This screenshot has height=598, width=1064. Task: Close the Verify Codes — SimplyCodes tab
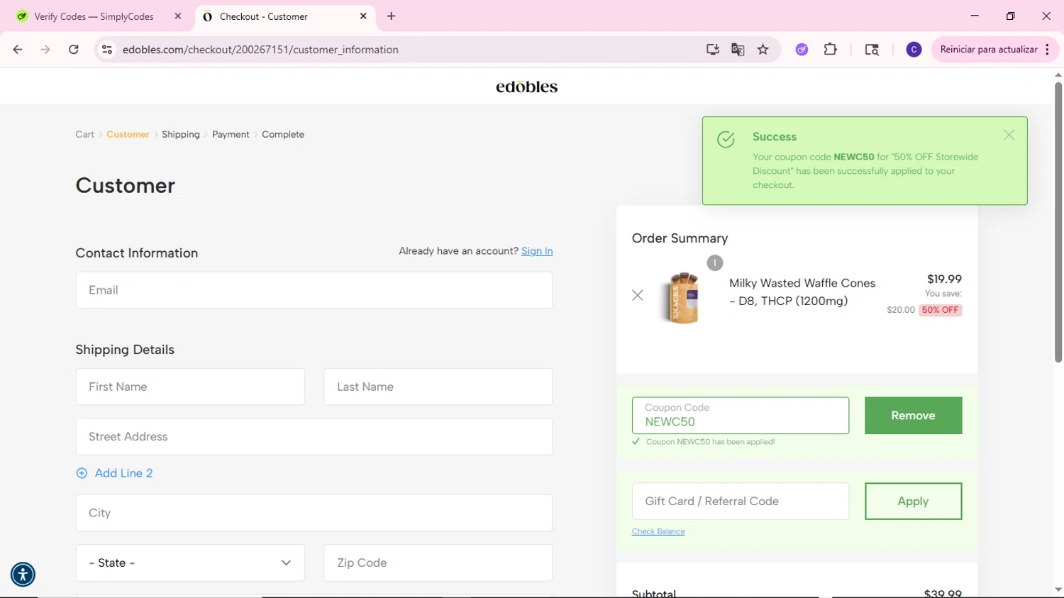coord(178,16)
